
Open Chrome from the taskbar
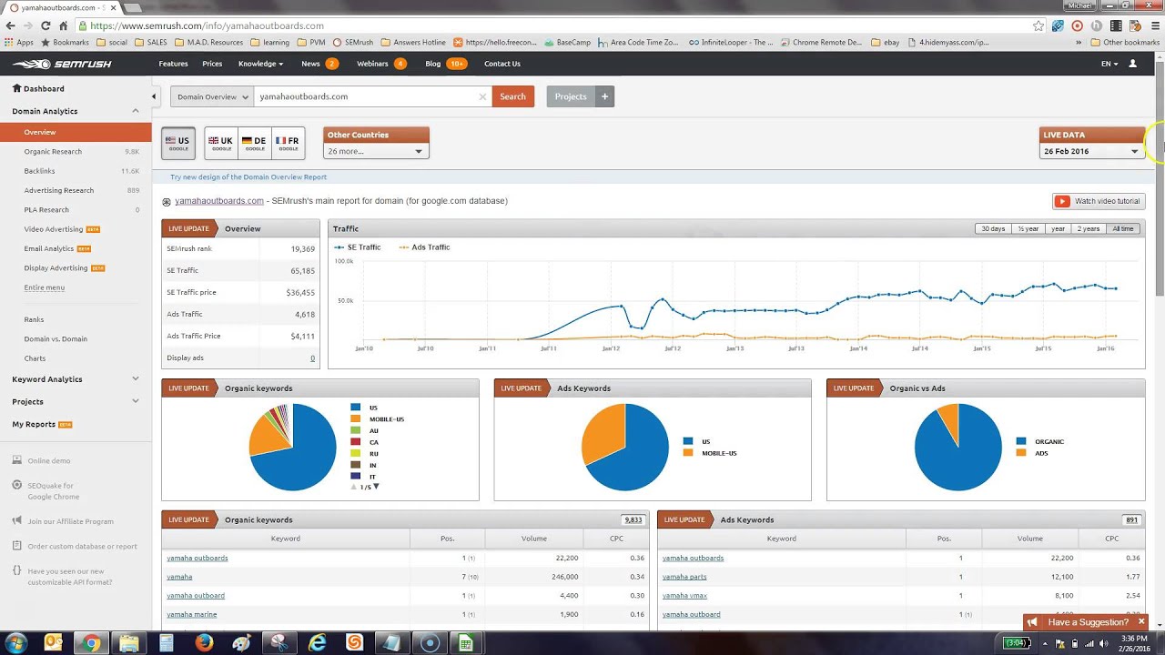click(x=91, y=643)
